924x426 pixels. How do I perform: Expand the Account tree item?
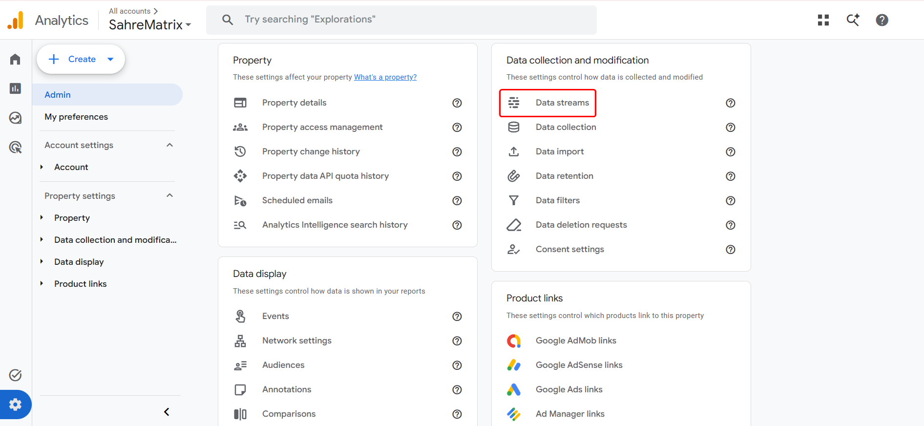[x=42, y=167]
